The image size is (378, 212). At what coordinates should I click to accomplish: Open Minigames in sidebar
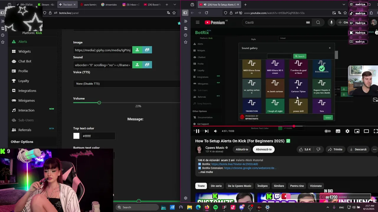[26, 100]
